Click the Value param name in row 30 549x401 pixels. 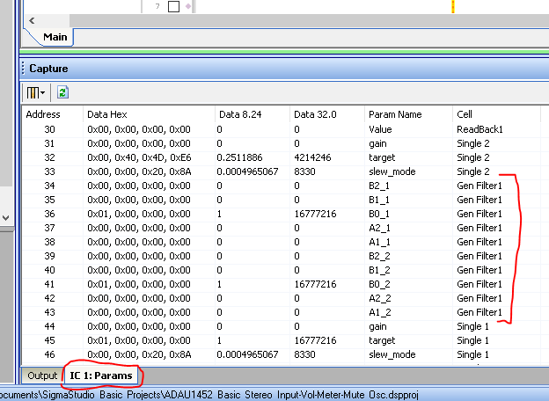pos(380,129)
